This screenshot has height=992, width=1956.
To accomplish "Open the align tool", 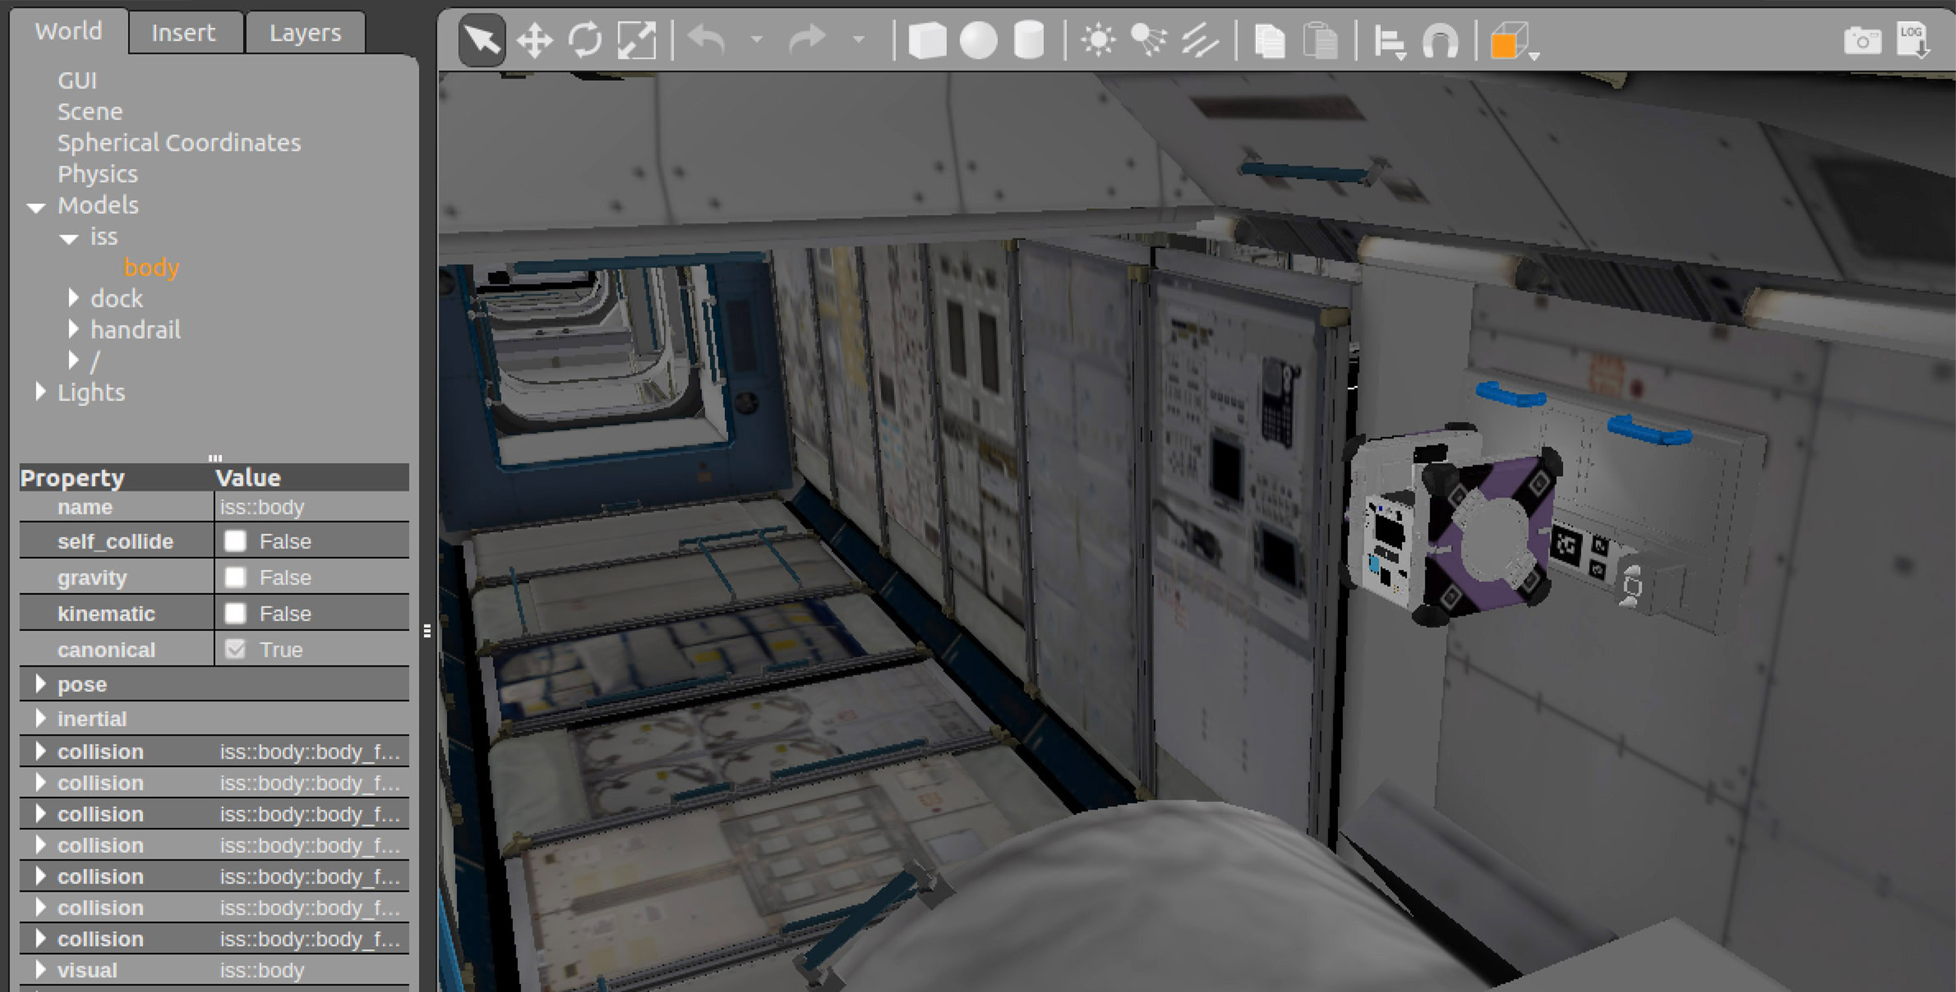I will click(x=1390, y=41).
